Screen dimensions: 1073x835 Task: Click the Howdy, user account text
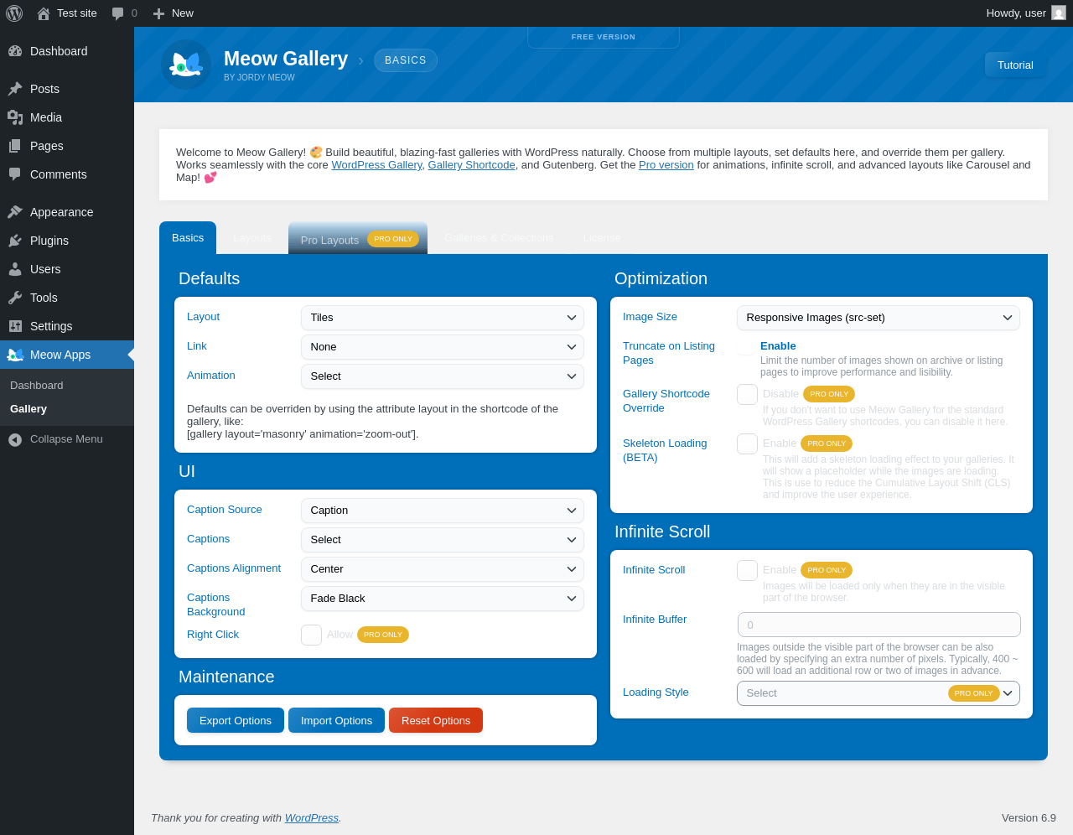(x=1016, y=13)
